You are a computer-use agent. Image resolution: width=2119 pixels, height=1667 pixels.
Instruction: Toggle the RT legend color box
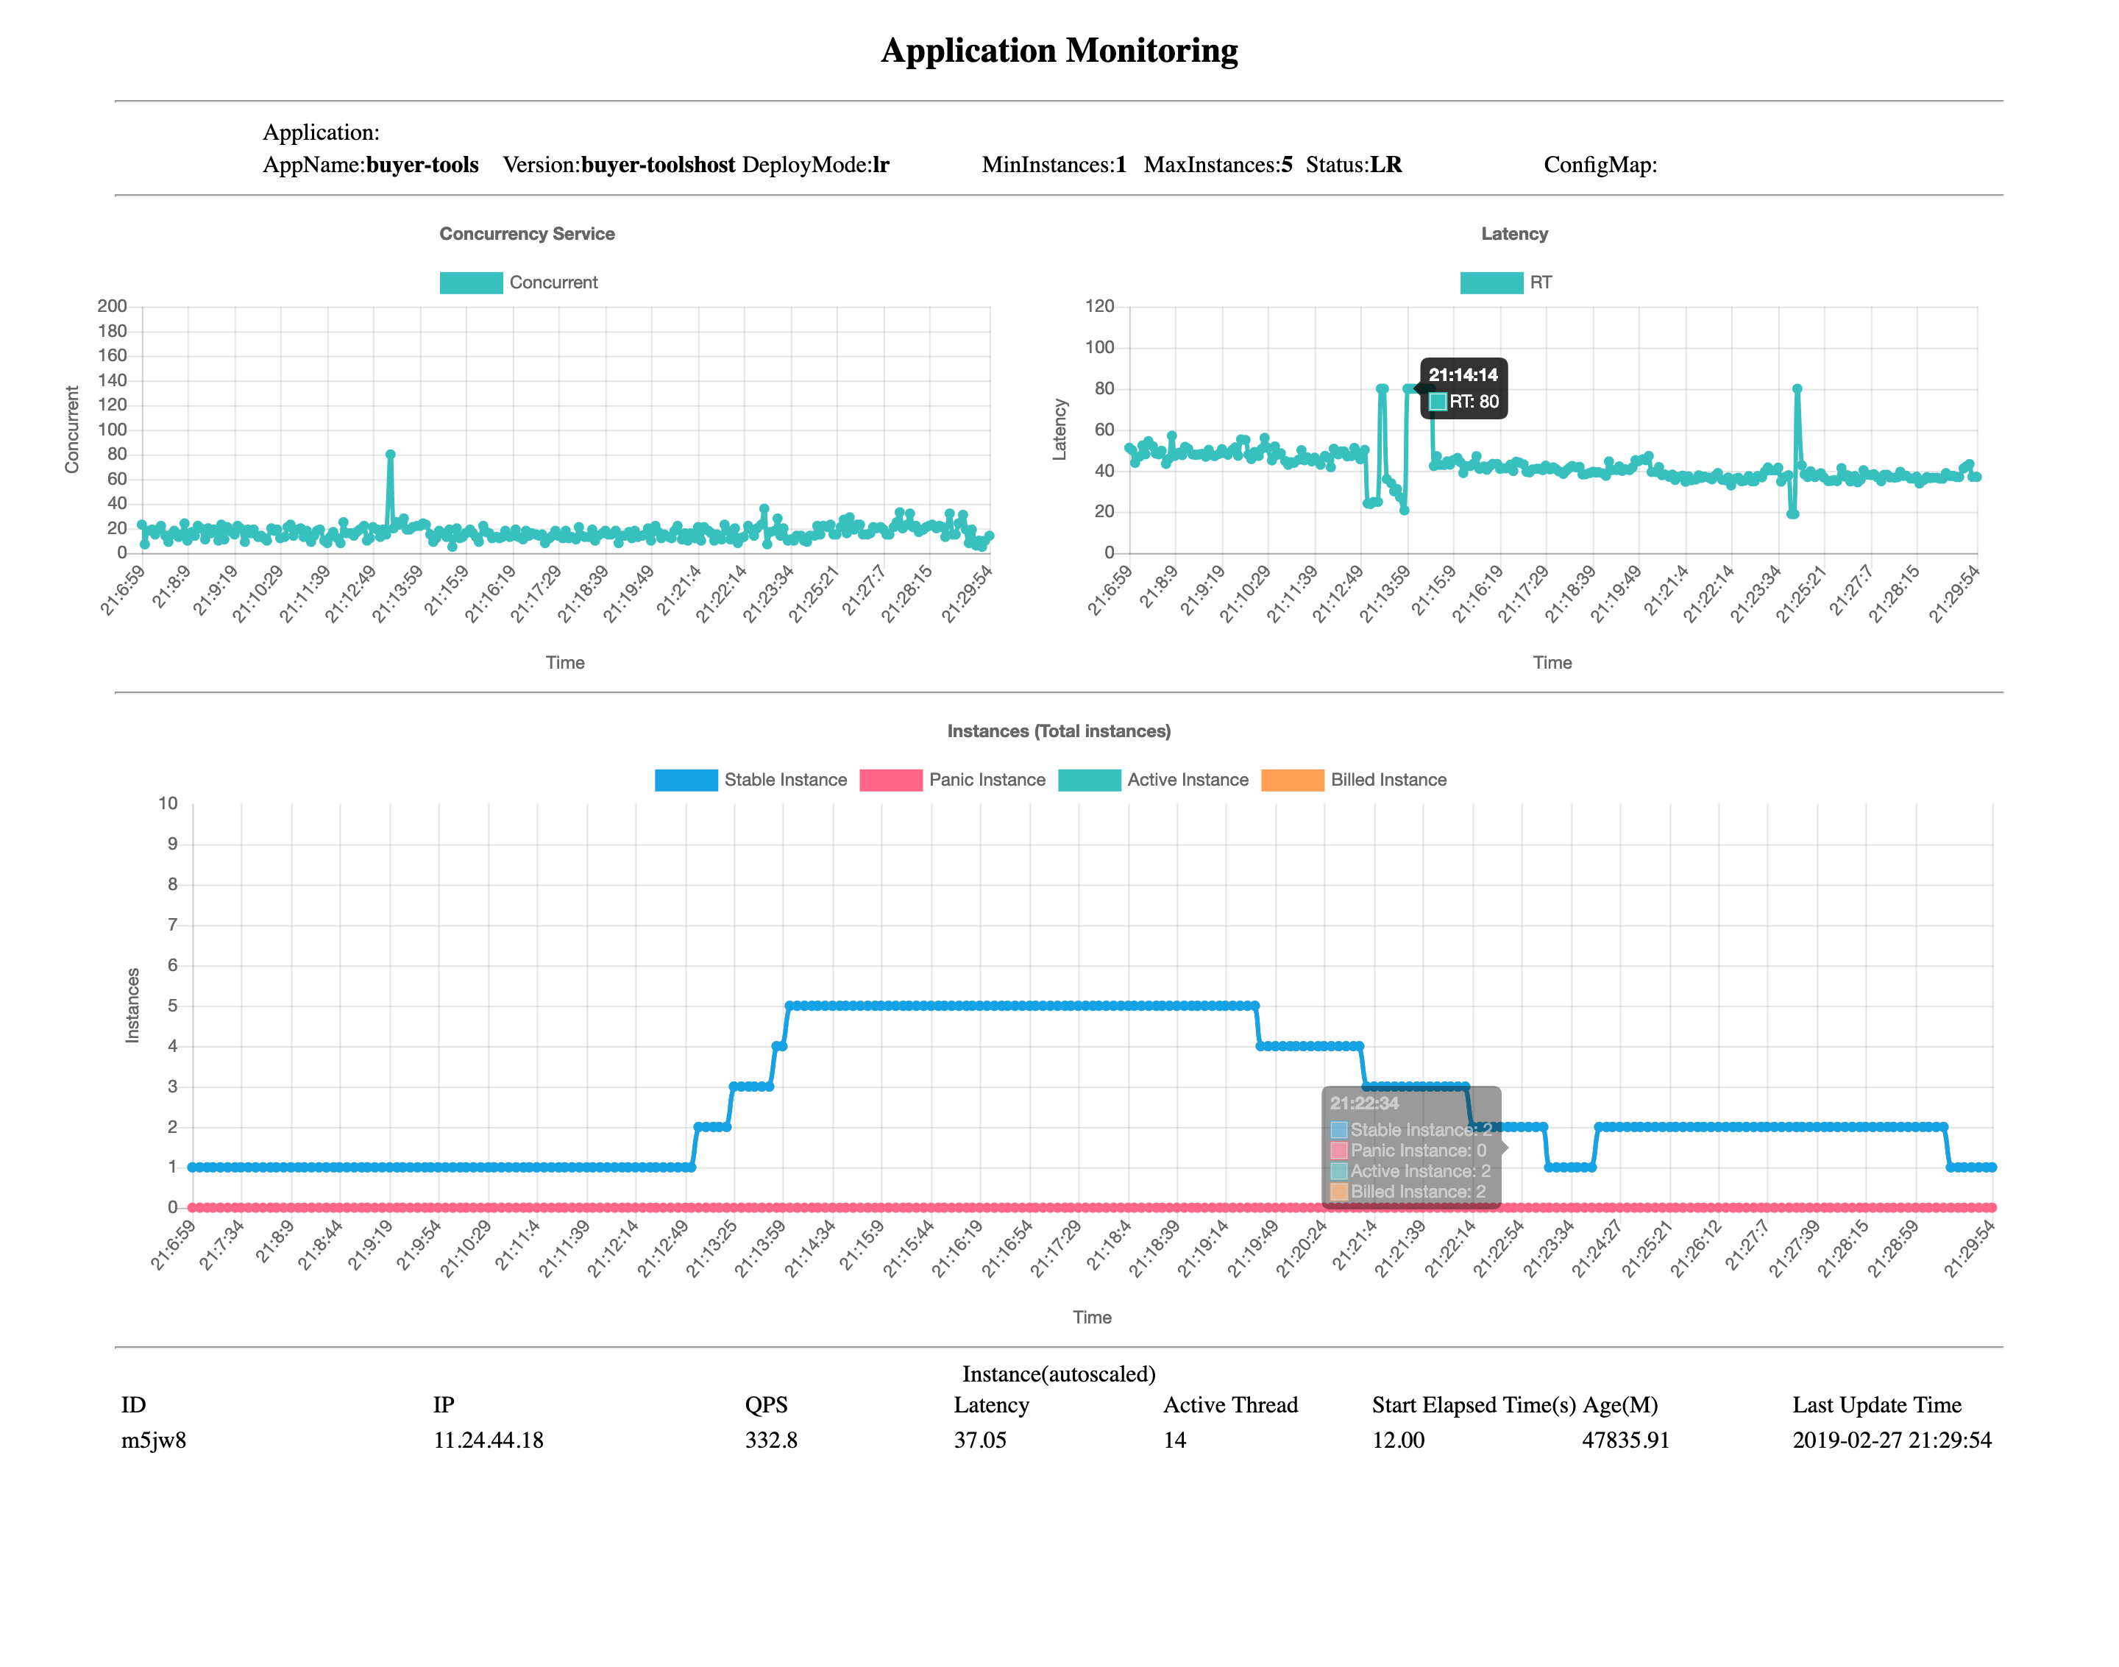tap(1491, 283)
